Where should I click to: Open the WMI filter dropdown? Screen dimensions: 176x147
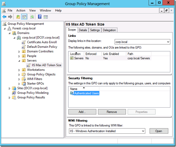point(143,131)
